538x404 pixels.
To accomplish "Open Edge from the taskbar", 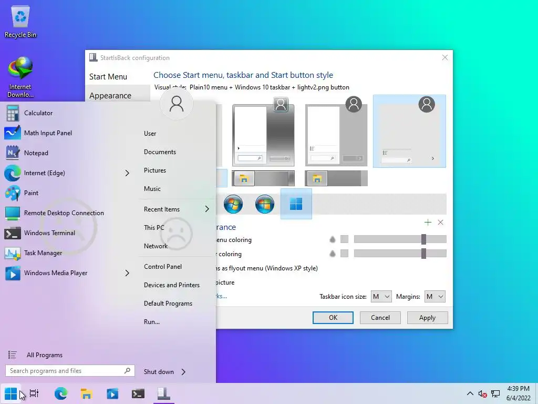I will pyautogui.click(x=61, y=393).
